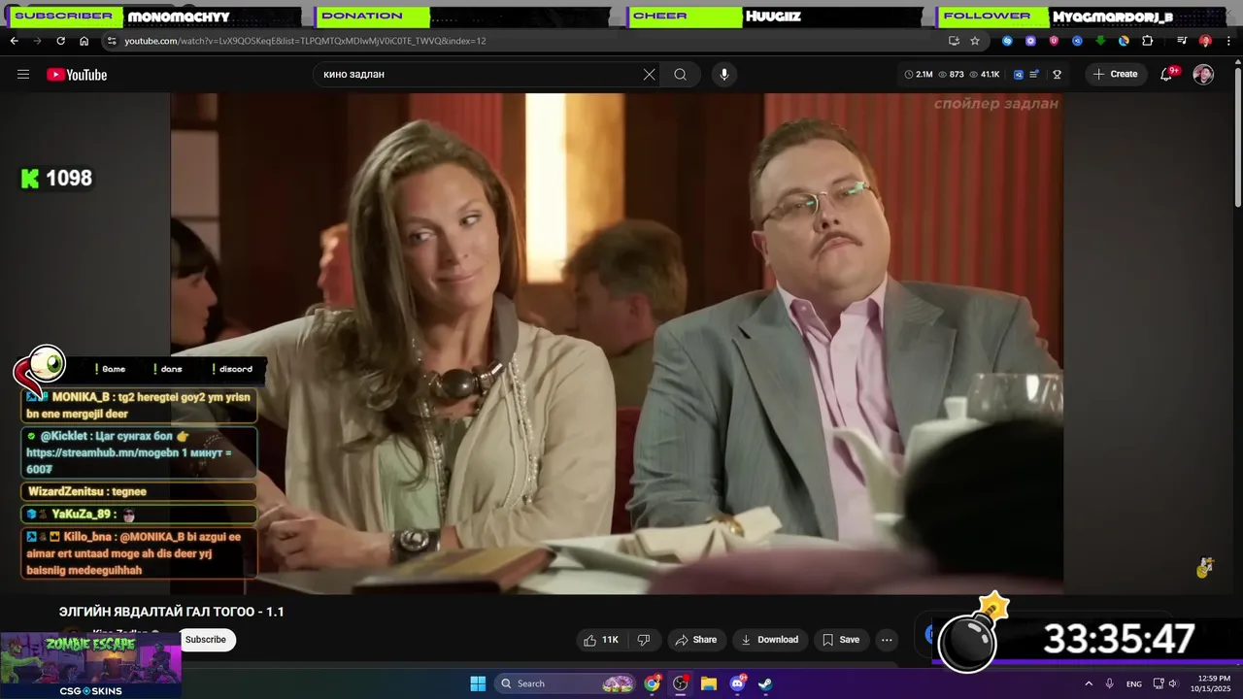
Task: Open the purple gear extension icon
Action: (1030, 41)
